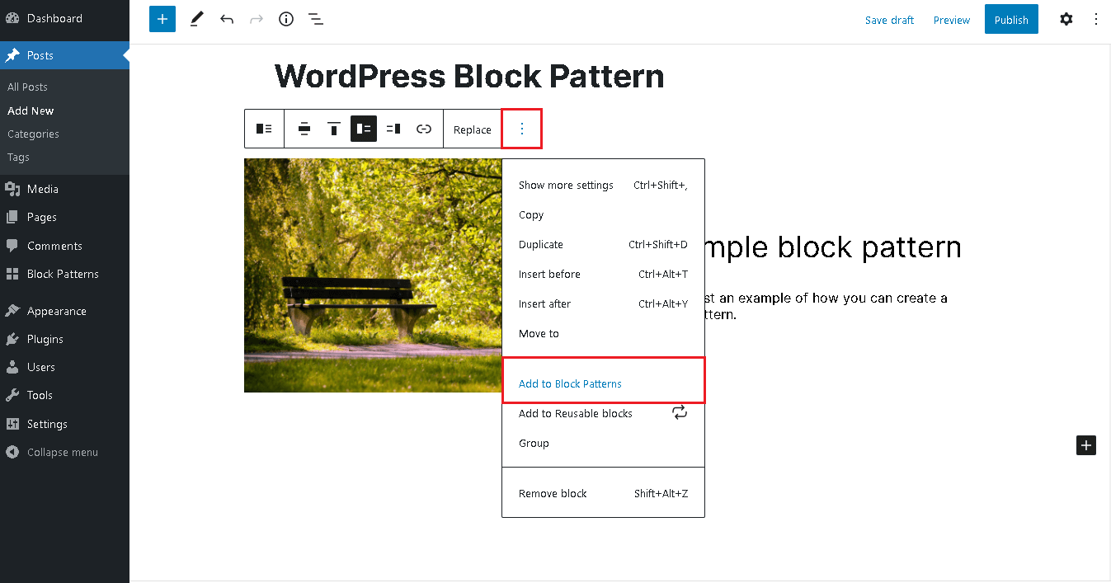Toggle vertical top alignment for the block
This screenshot has height=583, width=1111.
click(333, 129)
